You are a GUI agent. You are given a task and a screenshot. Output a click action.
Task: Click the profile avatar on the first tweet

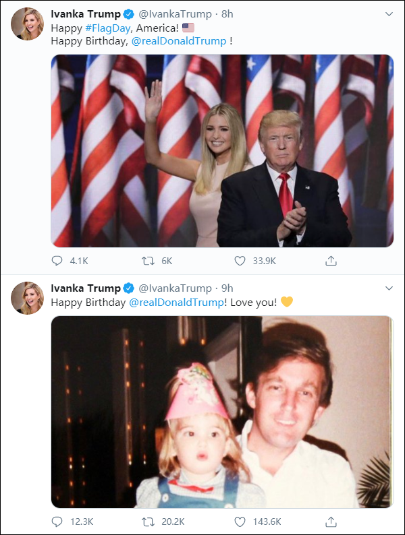pos(27,24)
